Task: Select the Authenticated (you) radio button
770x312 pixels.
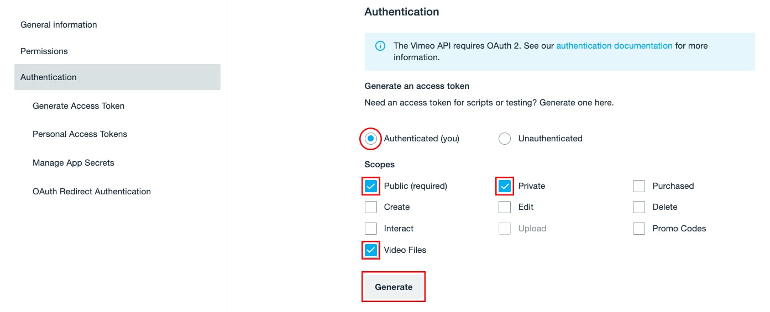Action: tap(371, 139)
